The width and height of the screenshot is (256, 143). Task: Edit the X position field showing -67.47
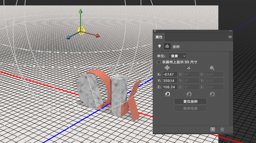tap(170, 74)
